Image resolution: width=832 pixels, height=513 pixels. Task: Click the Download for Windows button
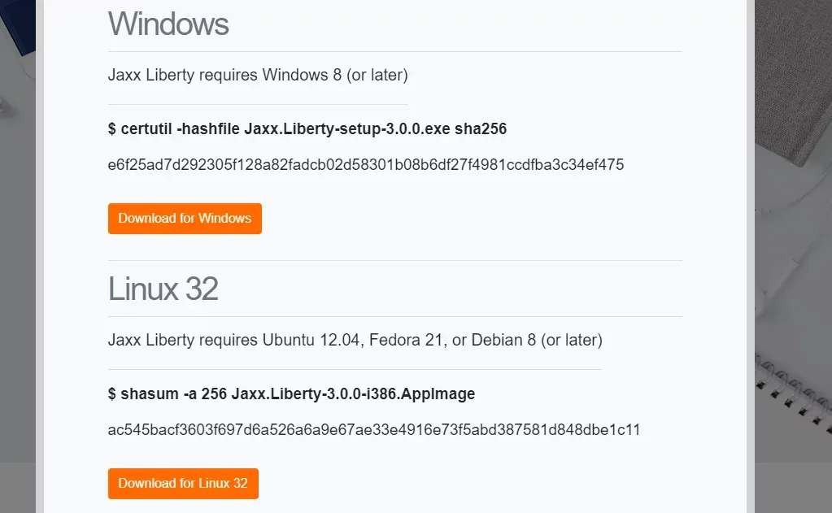[x=185, y=218]
